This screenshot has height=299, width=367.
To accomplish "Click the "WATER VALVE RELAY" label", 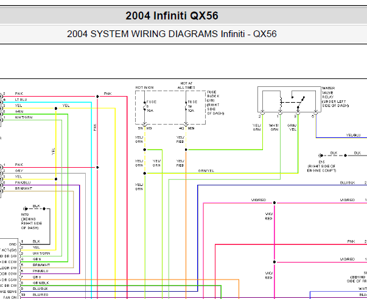I will (335, 97).
